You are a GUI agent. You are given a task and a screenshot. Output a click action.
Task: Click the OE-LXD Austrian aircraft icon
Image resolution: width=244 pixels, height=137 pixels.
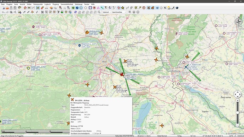pos(125,61)
